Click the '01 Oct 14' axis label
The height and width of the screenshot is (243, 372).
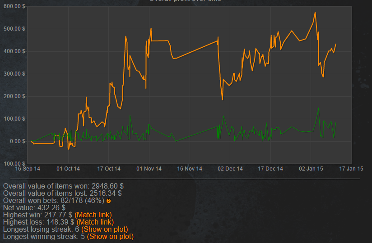tap(68, 169)
